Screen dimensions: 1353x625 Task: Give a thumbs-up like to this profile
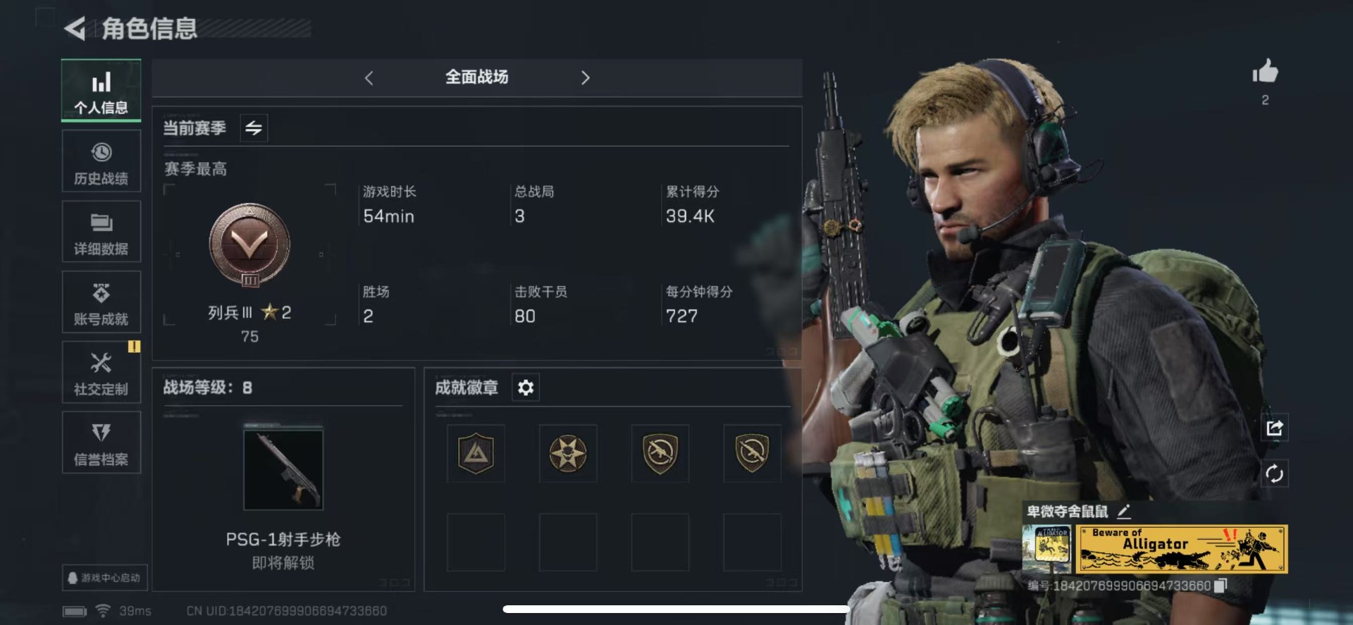click(1265, 72)
